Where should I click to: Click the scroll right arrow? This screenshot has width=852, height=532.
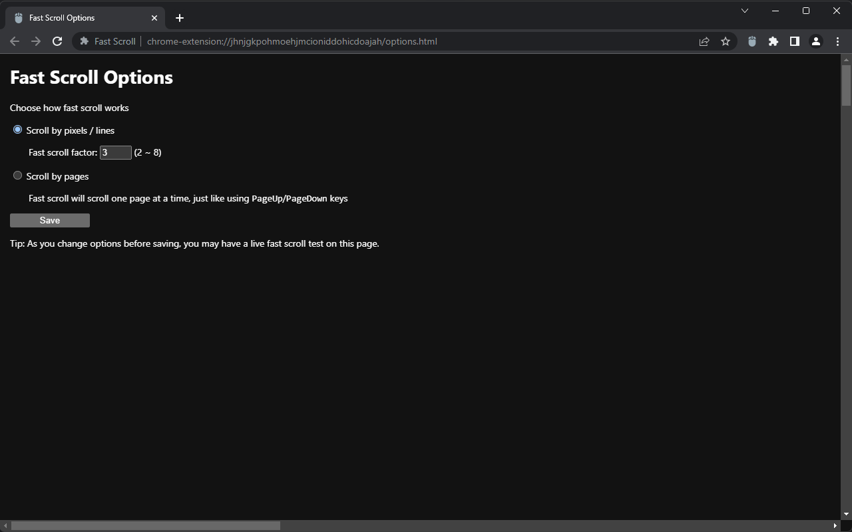pyautogui.click(x=835, y=526)
